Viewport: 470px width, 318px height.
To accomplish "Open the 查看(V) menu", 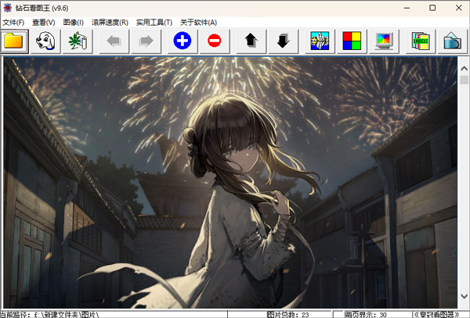I will click(x=44, y=23).
